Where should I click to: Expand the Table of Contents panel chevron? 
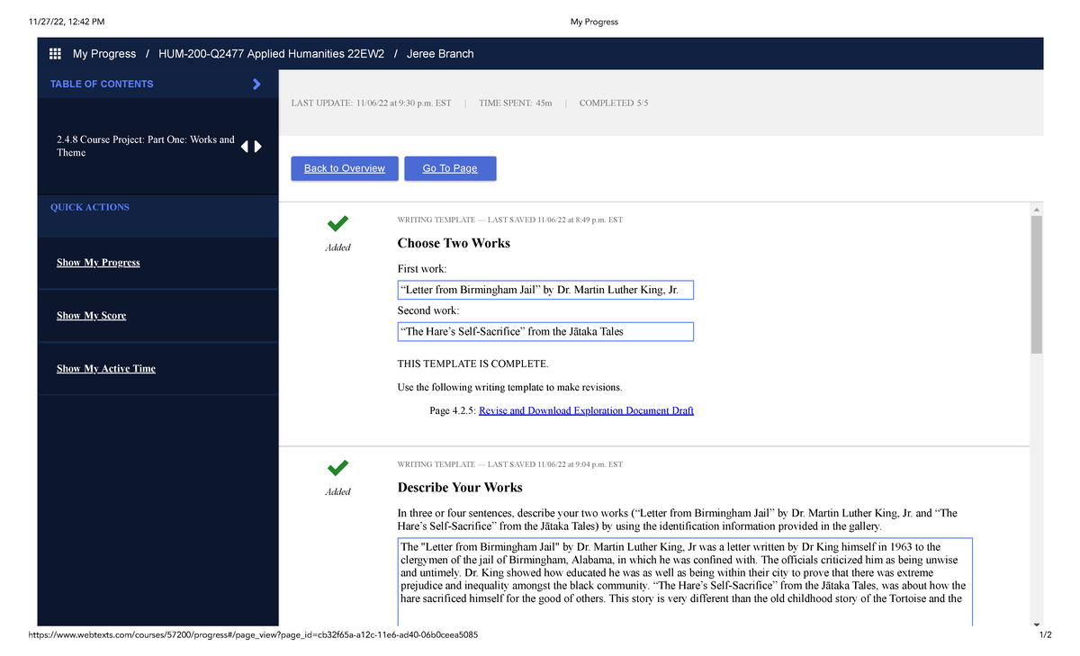tap(256, 83)
